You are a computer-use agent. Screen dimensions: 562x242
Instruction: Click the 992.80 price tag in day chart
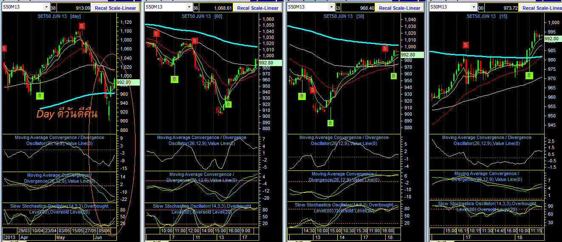[x=127, y=82]
